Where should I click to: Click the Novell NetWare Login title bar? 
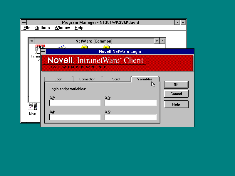point(120,51)
